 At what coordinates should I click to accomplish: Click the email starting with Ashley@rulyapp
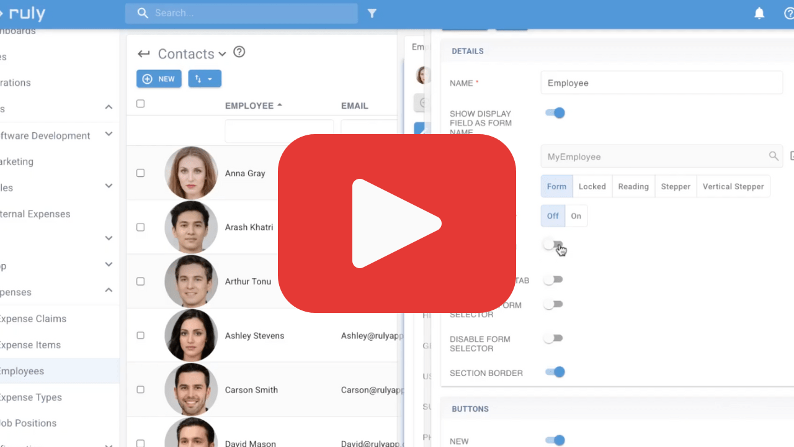click(372, 335)
